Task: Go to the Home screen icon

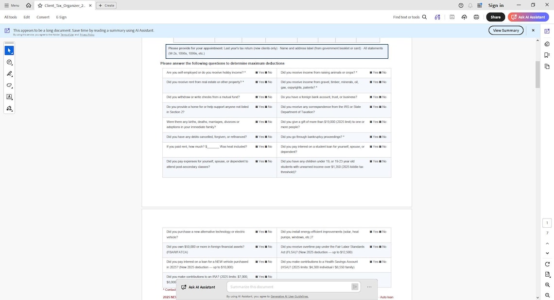Action: pyautogui.click(x=29, y=5)
